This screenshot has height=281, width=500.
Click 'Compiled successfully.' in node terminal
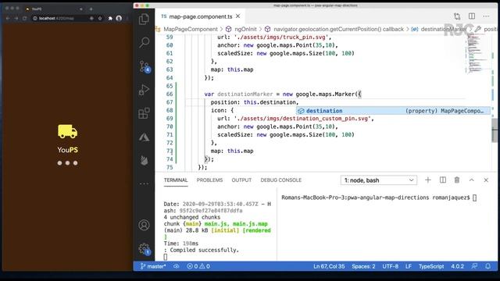point(204,250)
